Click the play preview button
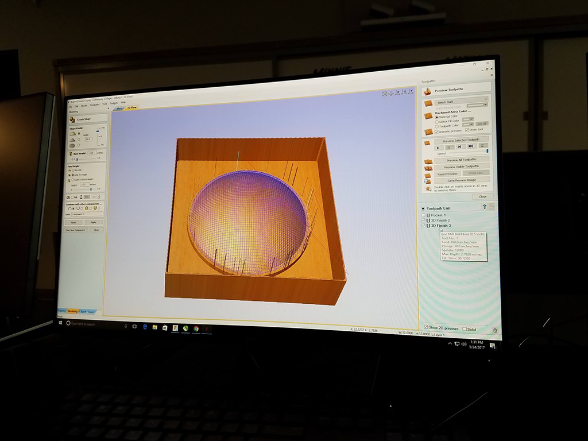 tap(439, 148)
